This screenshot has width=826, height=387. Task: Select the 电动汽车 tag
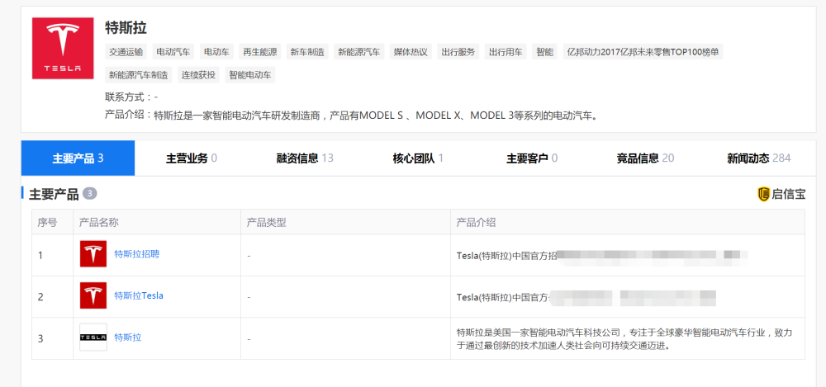173,52
